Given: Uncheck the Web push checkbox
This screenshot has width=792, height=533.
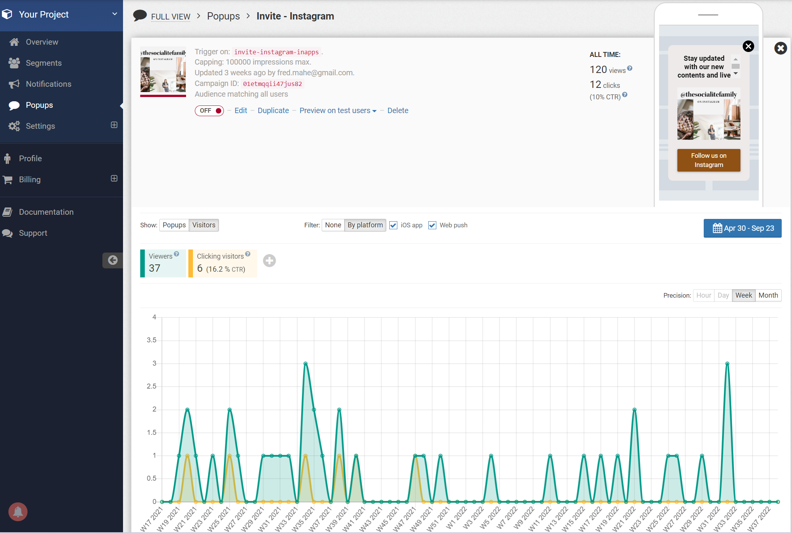Looking at the screenshot, I should coord(432,225).
